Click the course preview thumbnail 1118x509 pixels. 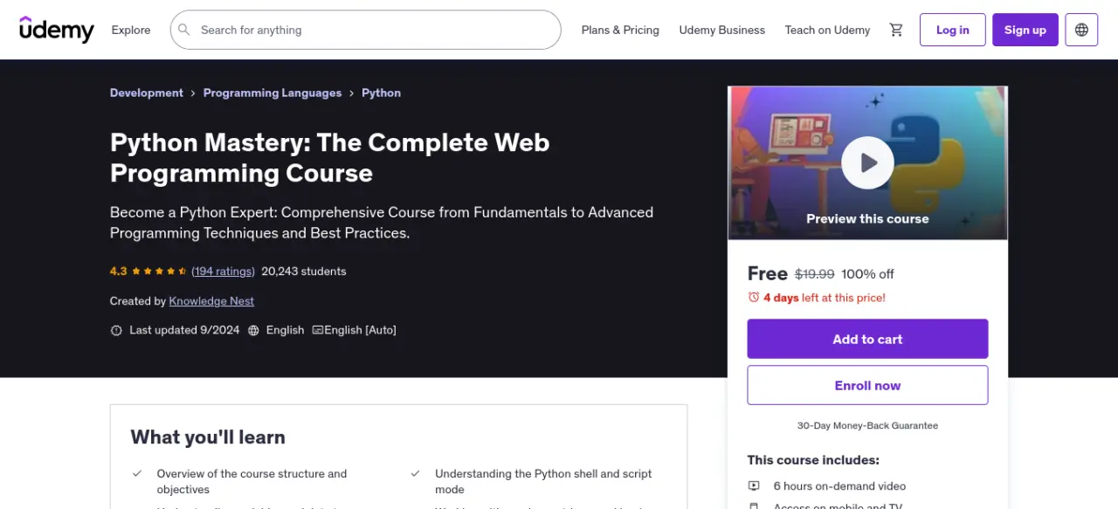[x=867, y=162]
